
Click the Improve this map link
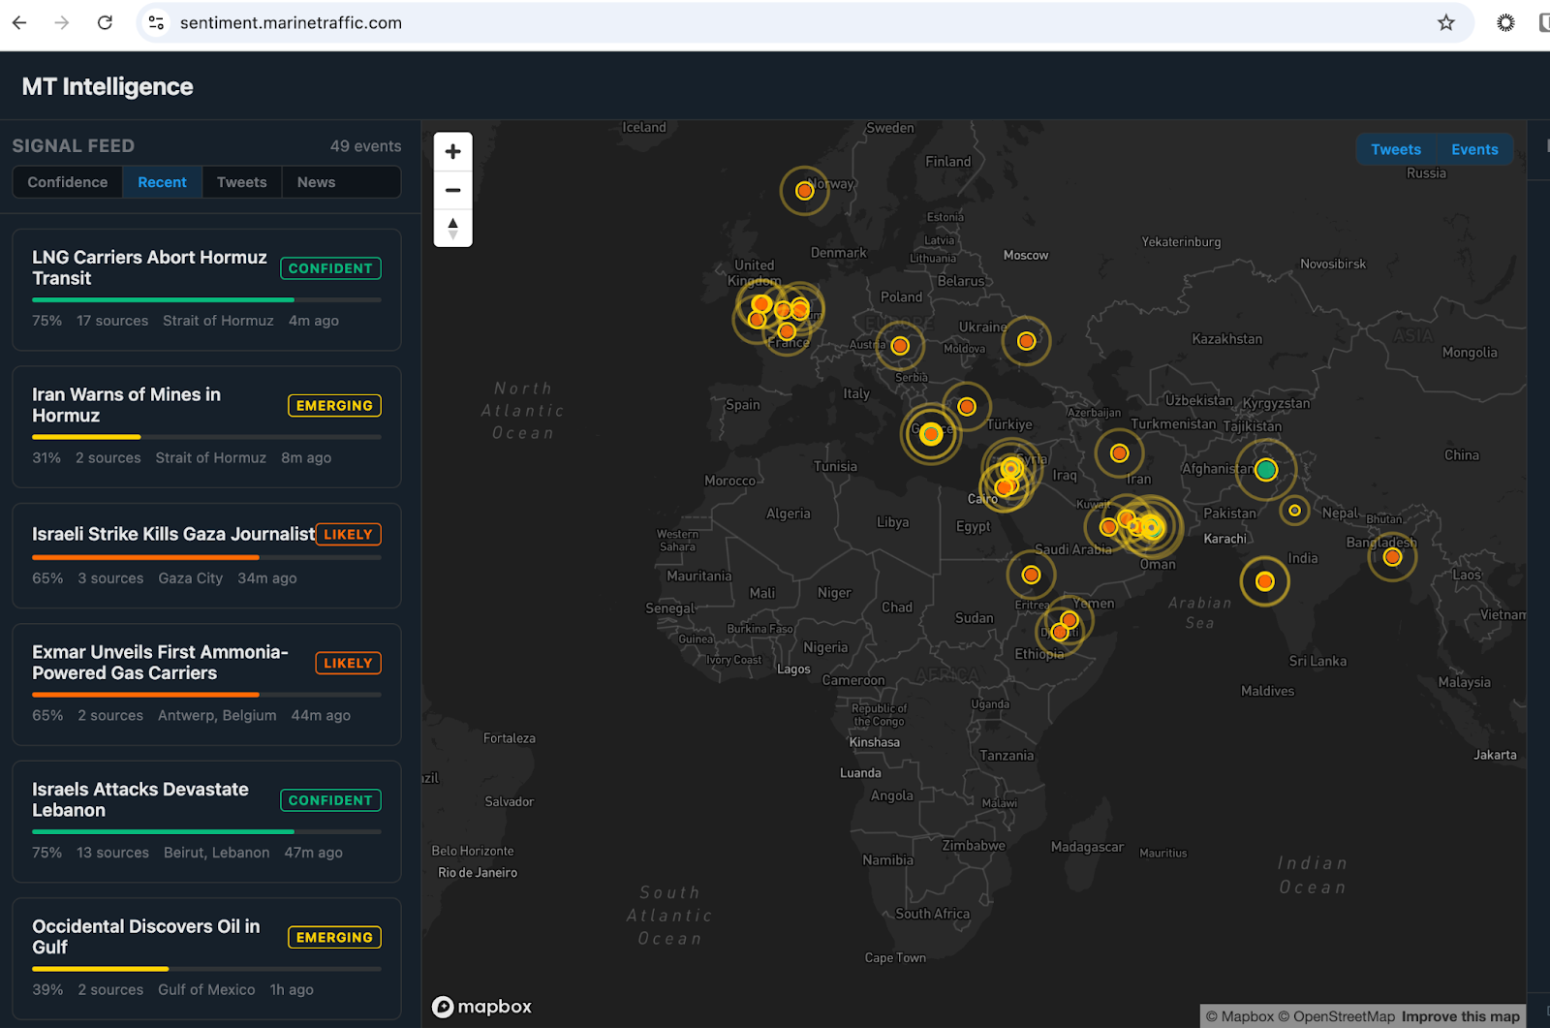click(x=1461, y=1016)
